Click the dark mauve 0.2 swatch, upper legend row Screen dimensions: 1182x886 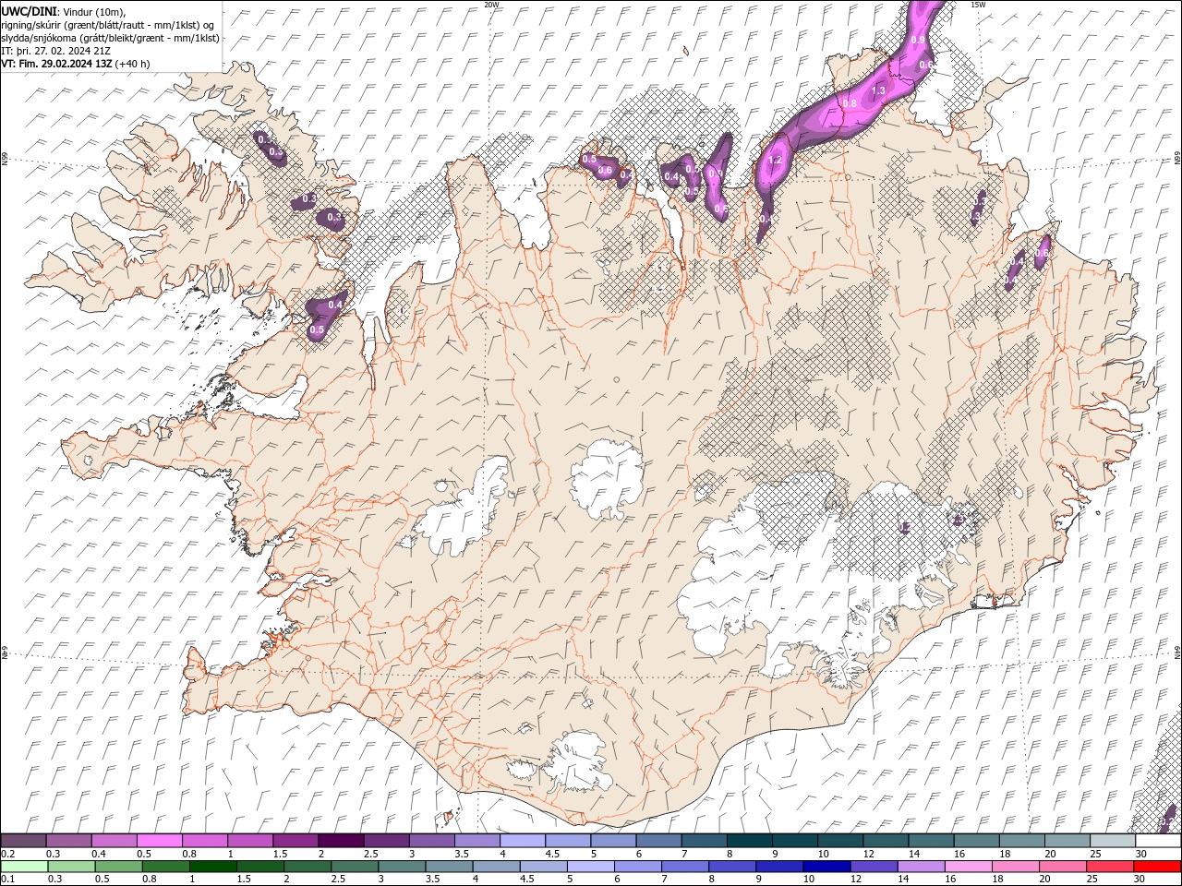(x=23, y=841)
